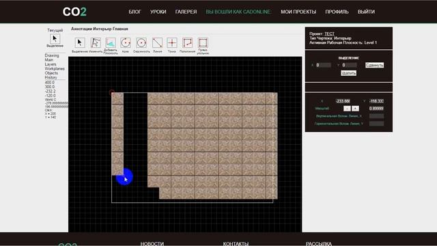
Task: Click the CO2 logo in header
Action: (74, 12)
